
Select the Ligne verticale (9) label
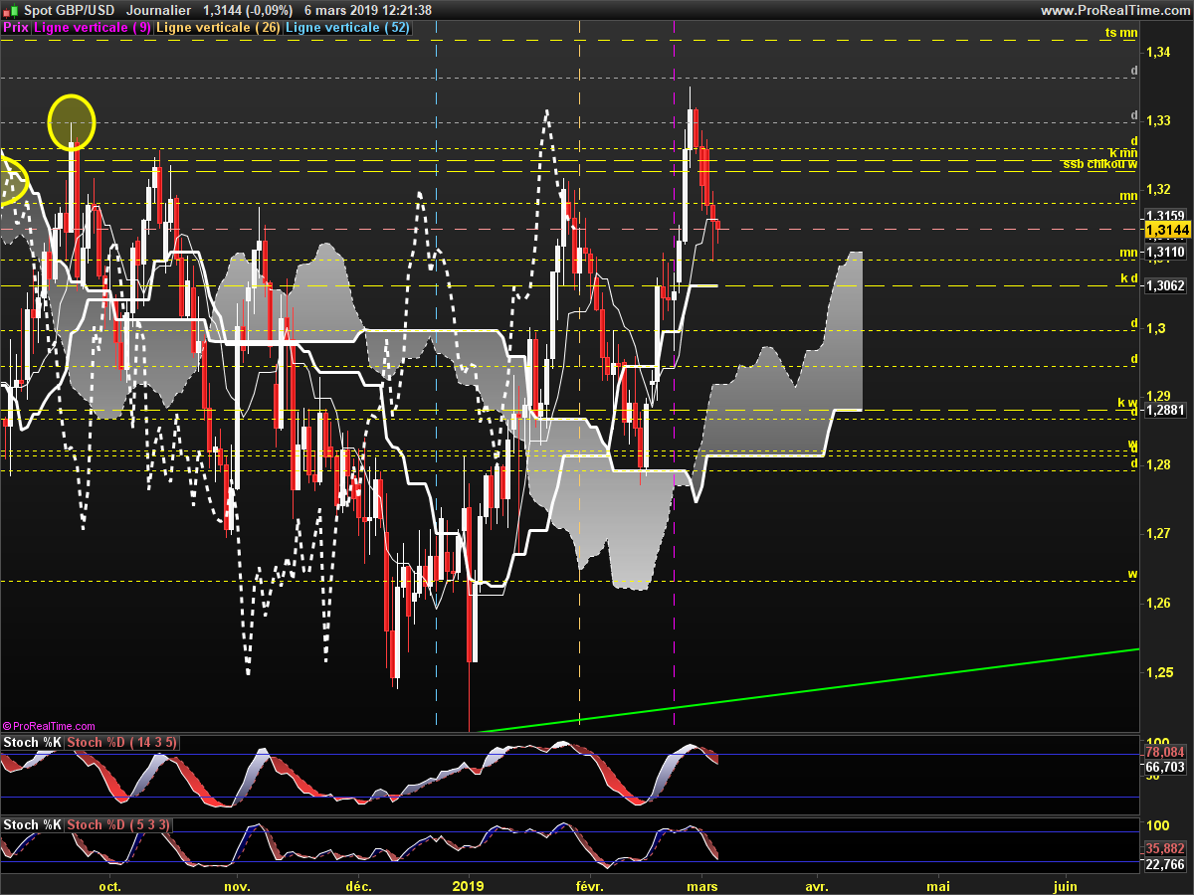click(93, 28)
